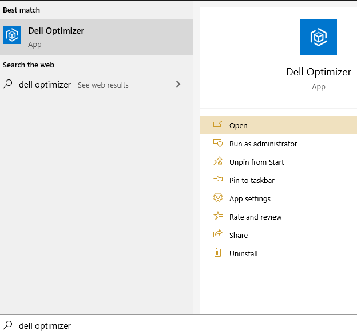Image resolution: width=357 pixels, height=334 pixels.
Task: Click the large Dell Optimizer logo in details pane
Action: [318, 37]
